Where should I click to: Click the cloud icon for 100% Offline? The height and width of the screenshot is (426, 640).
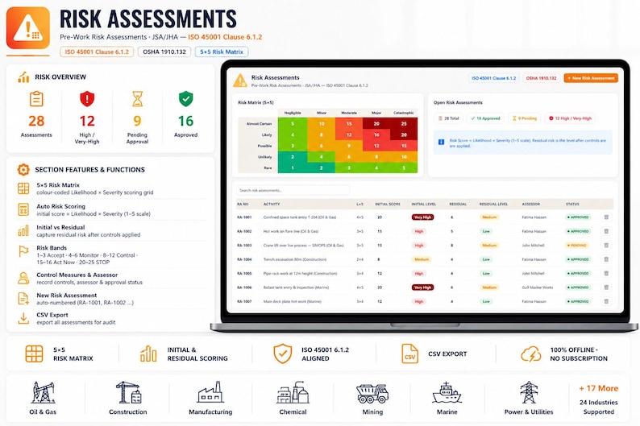[x=531, y=354]
